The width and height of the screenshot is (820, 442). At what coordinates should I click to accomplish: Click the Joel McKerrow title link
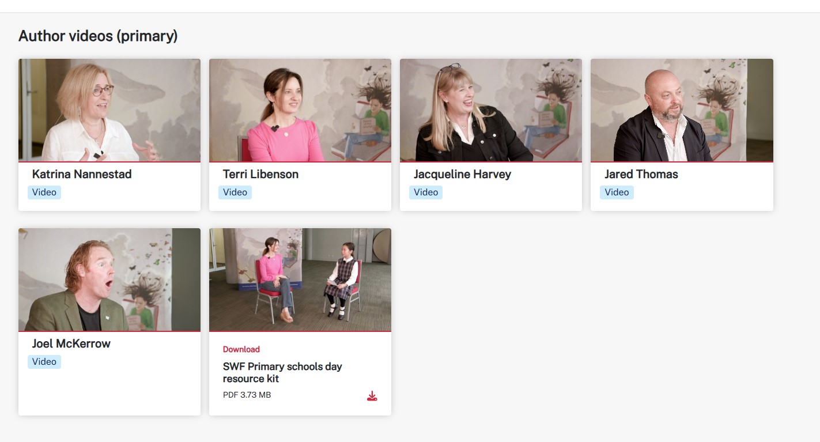click(71, 343)
